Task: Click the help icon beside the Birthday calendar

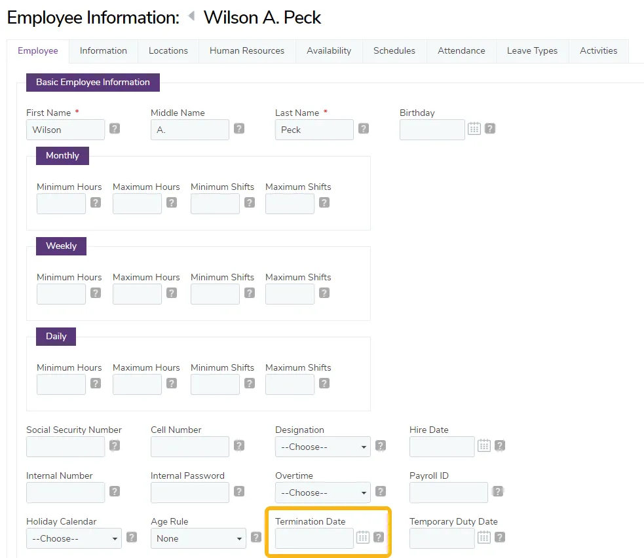Action: click(x=490, y=128)
